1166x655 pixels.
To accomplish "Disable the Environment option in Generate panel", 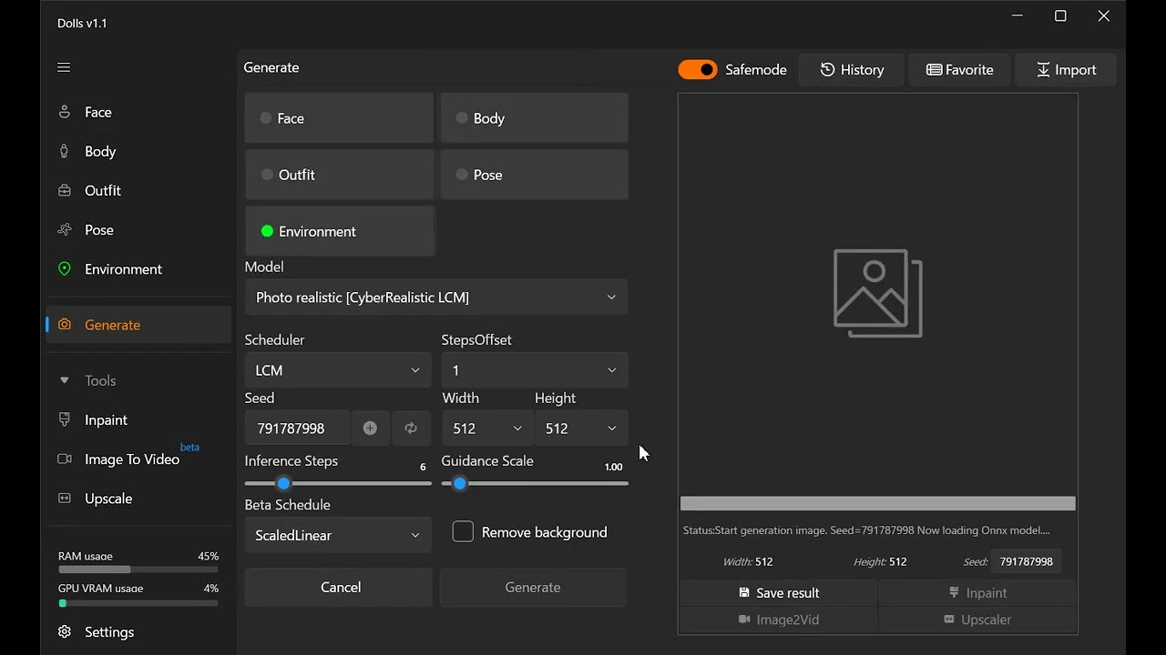I will 340,231.
